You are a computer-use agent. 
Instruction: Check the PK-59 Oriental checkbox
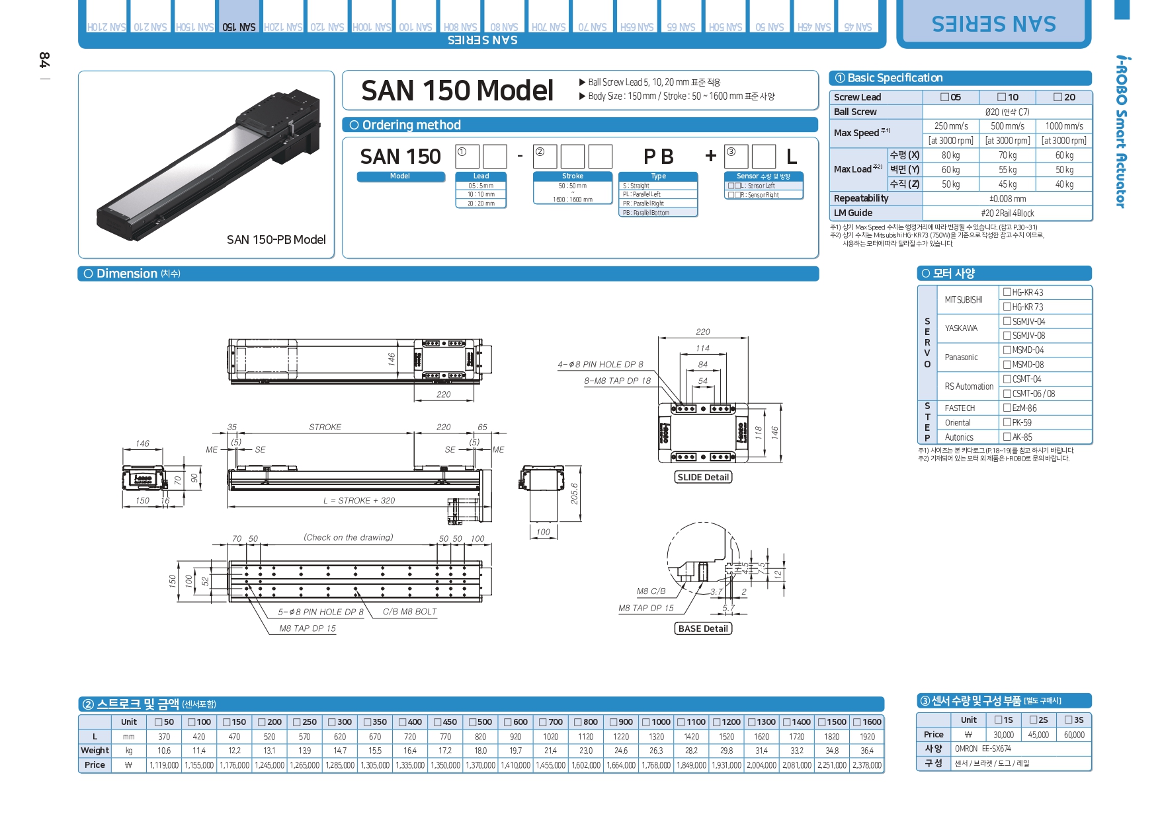tap(1007, 422)
